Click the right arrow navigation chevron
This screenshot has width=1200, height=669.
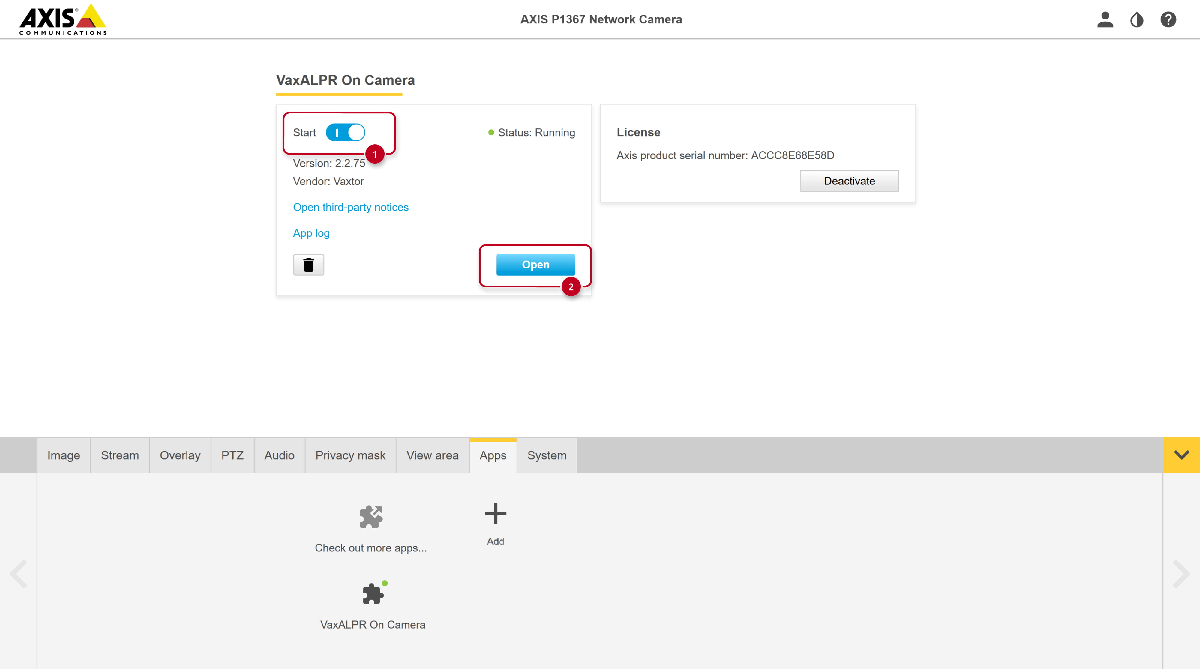tap(1181, 574)
